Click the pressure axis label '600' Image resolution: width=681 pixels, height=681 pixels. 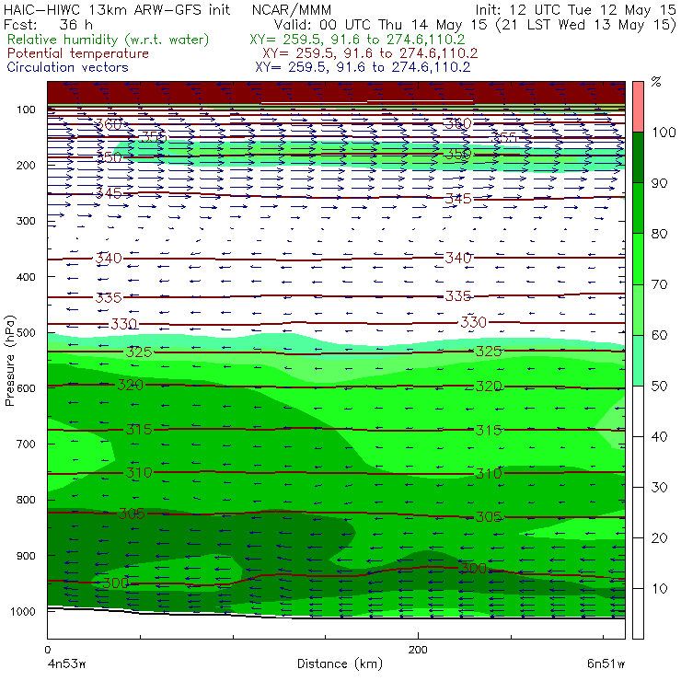click(26, 388)
